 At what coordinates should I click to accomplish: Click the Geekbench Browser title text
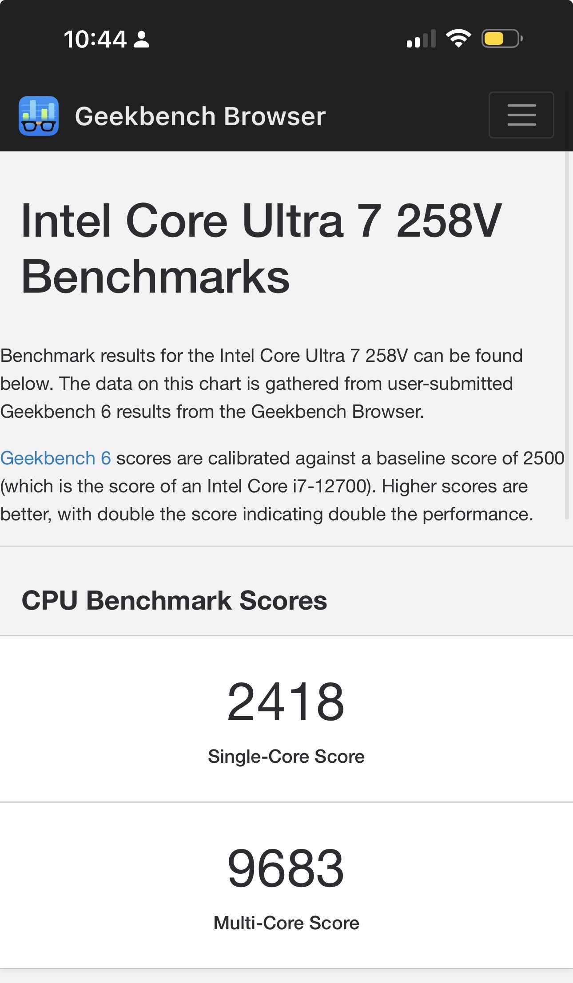[200, 116]
